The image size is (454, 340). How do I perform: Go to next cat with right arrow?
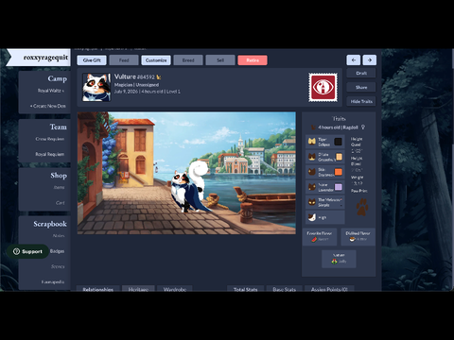coord(370,59)
